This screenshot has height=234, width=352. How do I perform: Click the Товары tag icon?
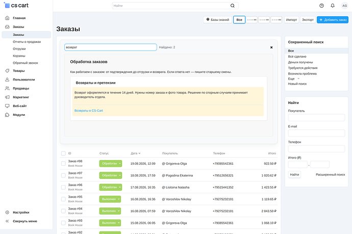click(x=7, y=71)
